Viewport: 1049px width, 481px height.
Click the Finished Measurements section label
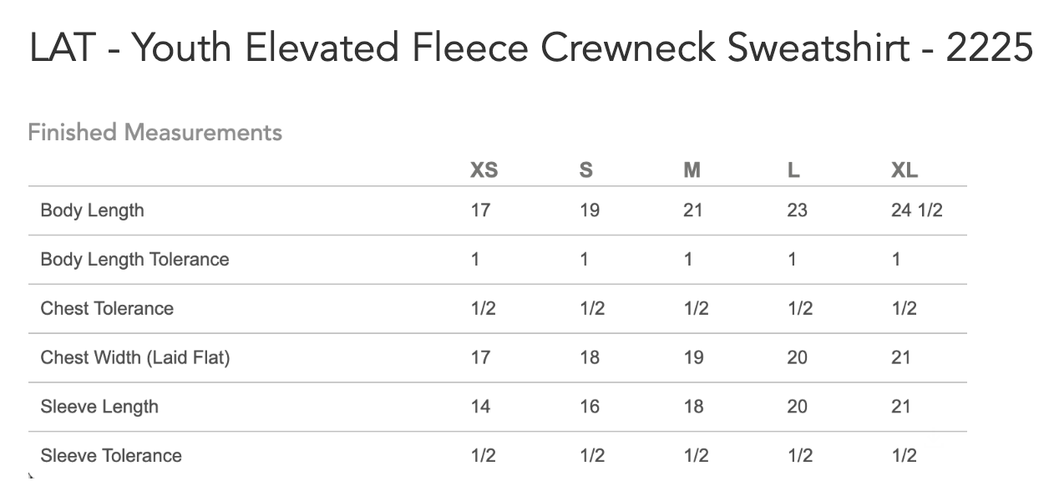pyautogui.click(x=155, y=133)
